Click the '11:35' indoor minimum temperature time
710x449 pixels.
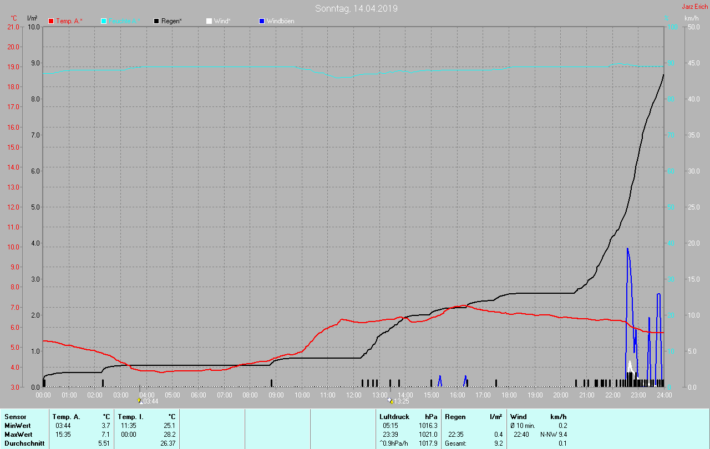tap(129, 426)
